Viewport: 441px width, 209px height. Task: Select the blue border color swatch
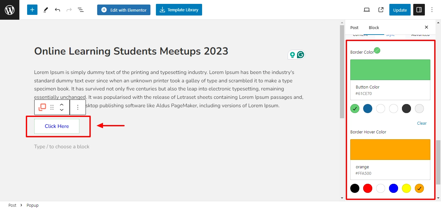[368, 109]
